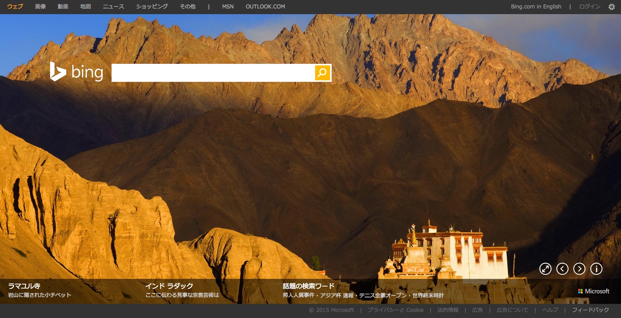Open image info via the i icon

(596, 269)
